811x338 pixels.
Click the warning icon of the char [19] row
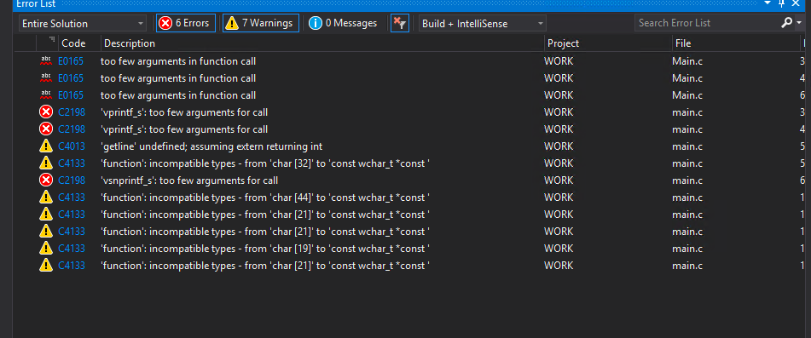coord(46,249)
